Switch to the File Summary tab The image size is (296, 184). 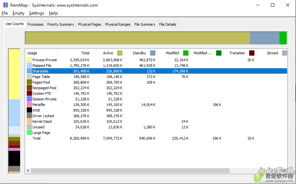pos(145,24)
